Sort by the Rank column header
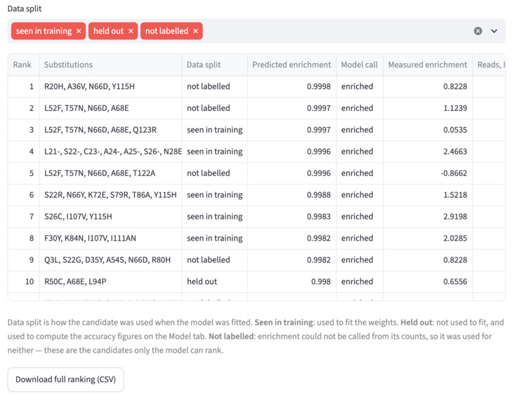 coord(24,65)
